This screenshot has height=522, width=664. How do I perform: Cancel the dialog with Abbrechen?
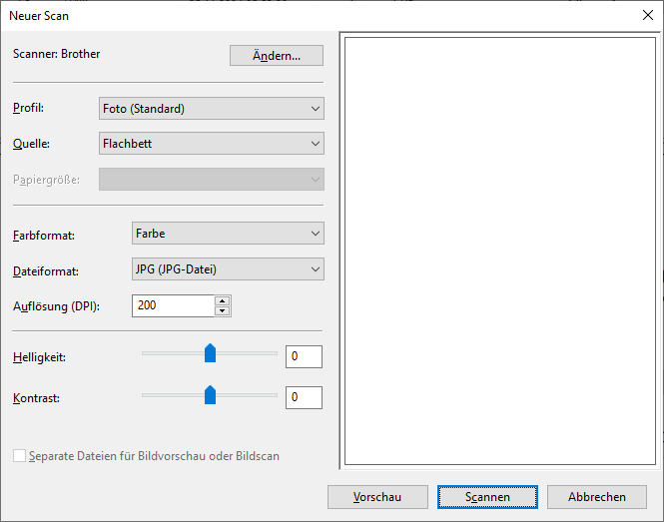[x=597, y=497]
